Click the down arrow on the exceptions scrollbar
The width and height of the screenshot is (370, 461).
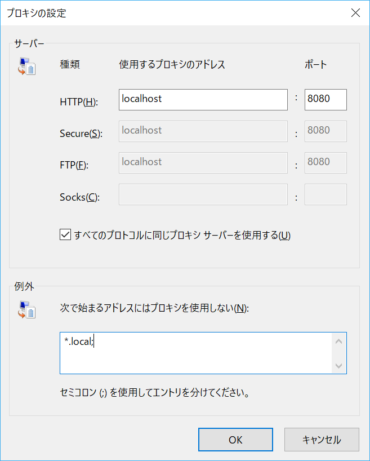(x=338, y=366)
